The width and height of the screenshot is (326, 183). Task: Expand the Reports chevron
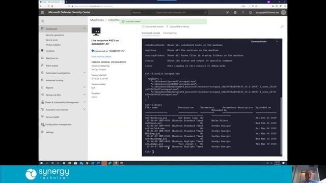click(x=84, y=87)
